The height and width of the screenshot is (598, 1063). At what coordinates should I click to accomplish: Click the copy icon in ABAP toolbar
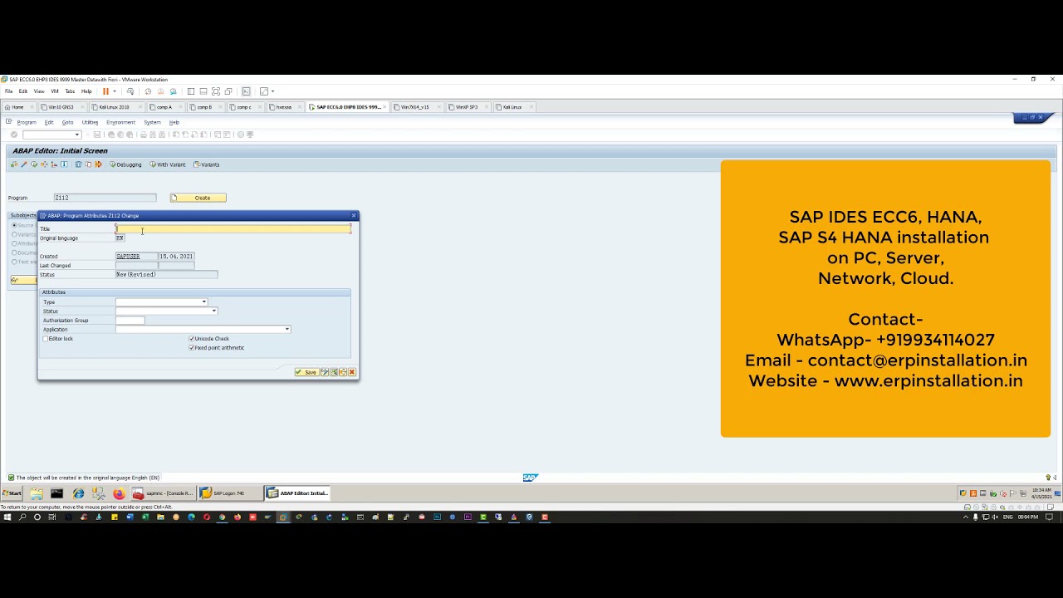[x=88, y=164]
